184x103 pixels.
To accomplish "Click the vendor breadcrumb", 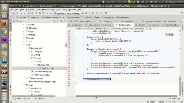I will (22, 17).
